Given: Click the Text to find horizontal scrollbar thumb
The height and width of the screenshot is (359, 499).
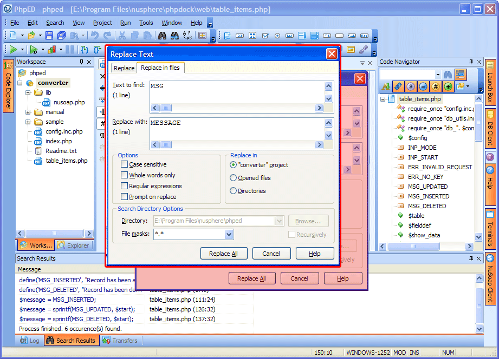Looking at the screenshot, I should click(x=165, y=108).
